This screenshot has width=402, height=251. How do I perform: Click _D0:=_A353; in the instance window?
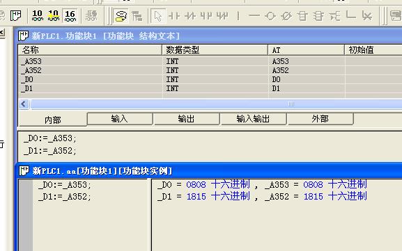[64, 185]
